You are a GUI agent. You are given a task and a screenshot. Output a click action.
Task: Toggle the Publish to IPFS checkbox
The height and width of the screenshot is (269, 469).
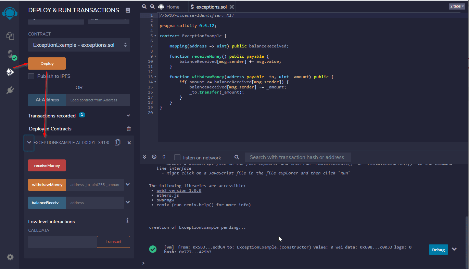[31, 76]
